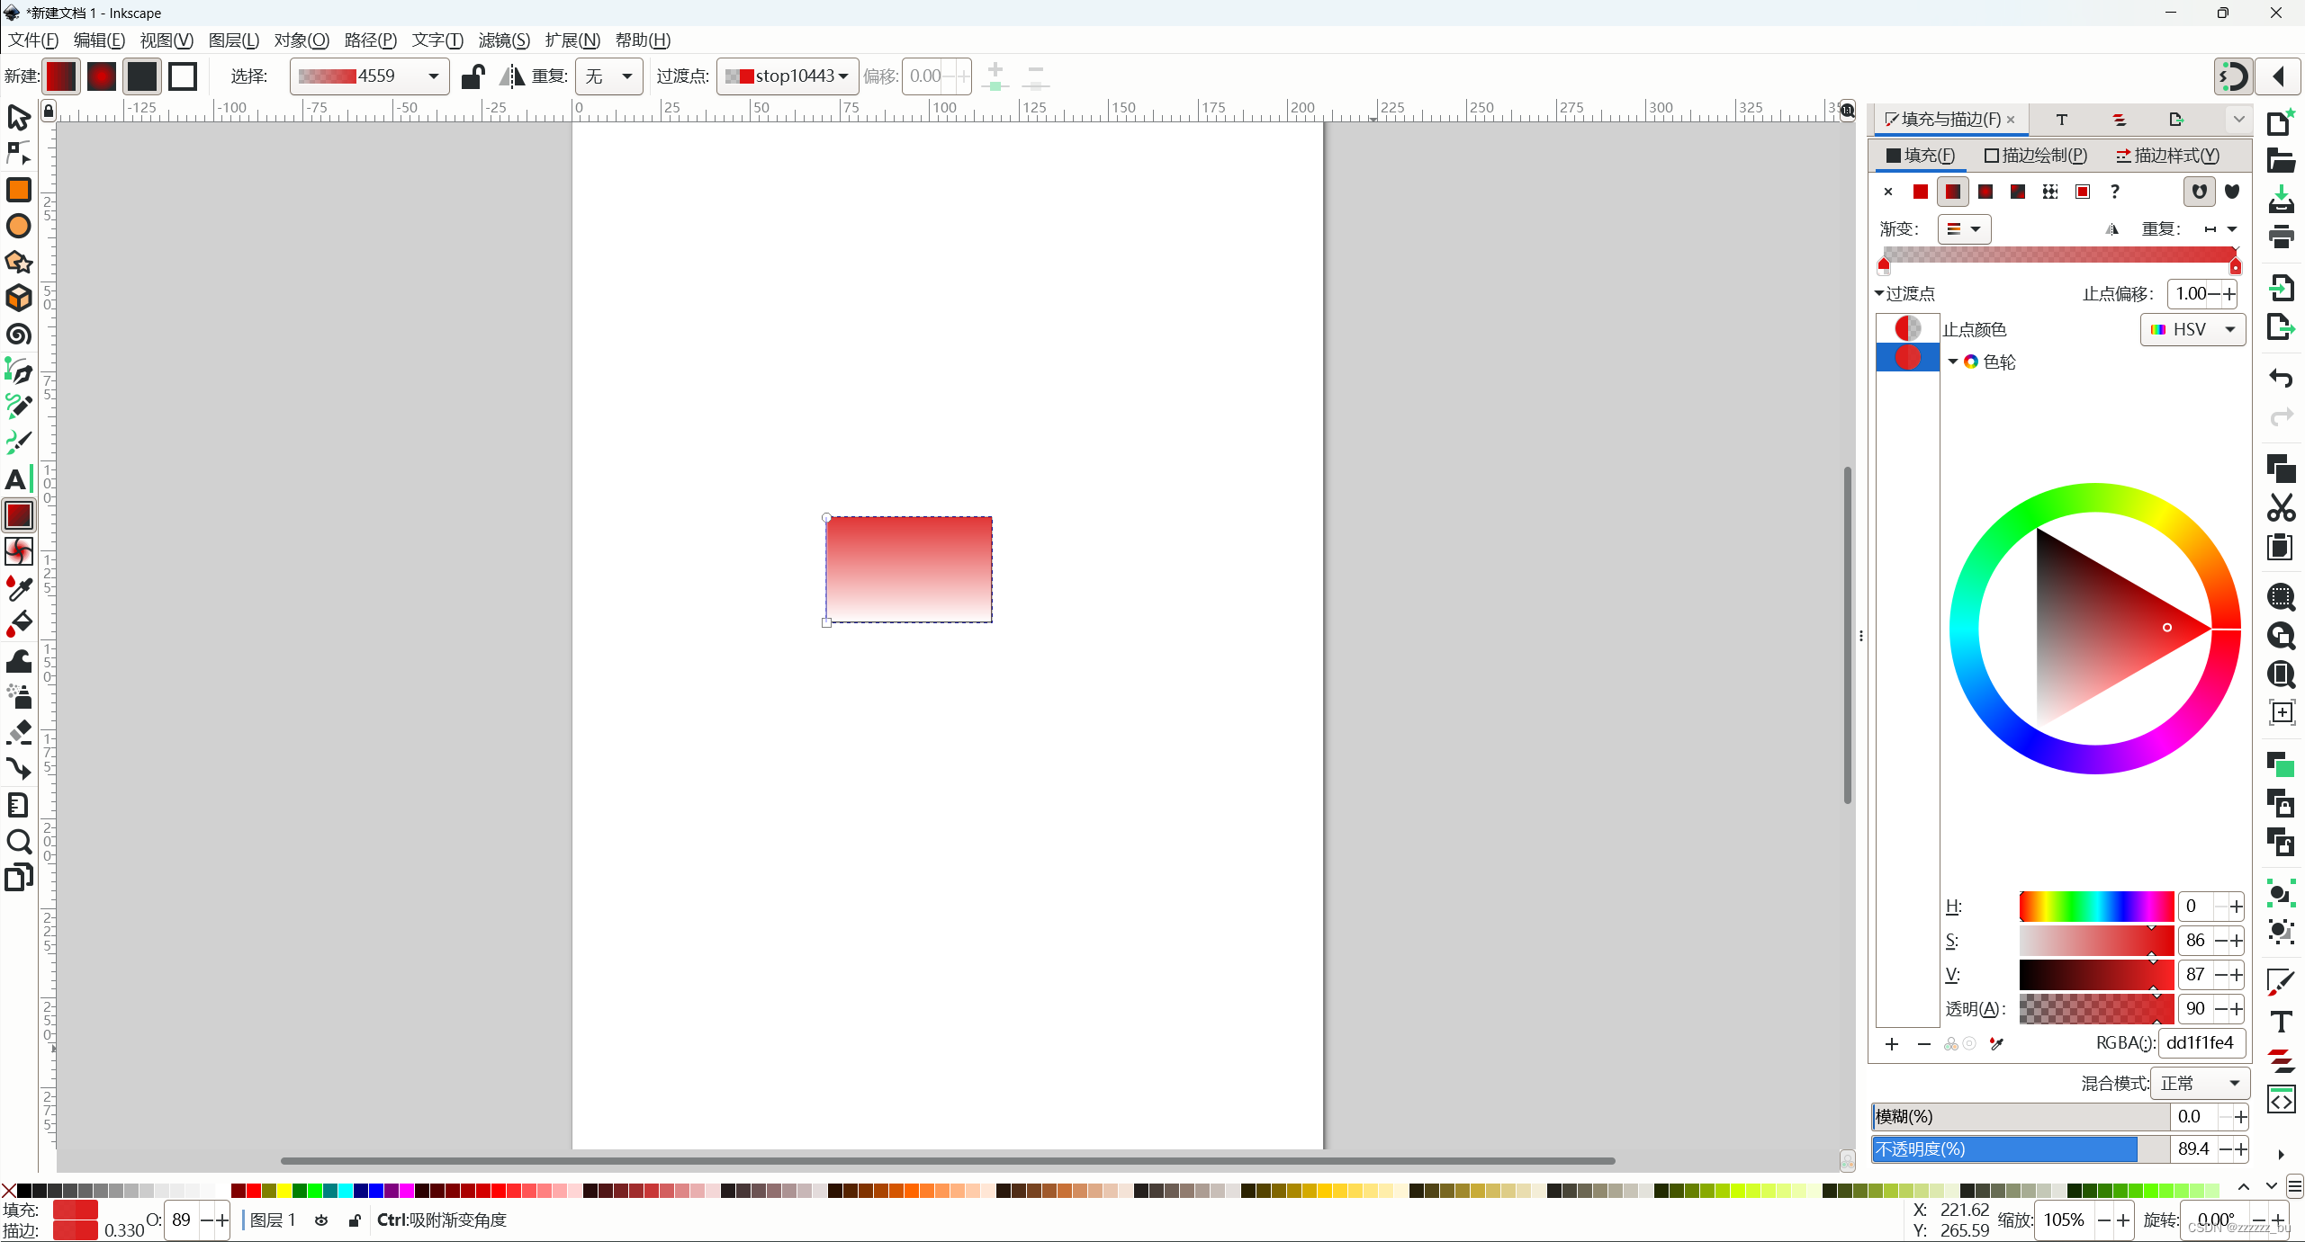Click the H hue slider bar
The width and height of the screenshot is (2305, 1242).
click(x=2095, y=907)
